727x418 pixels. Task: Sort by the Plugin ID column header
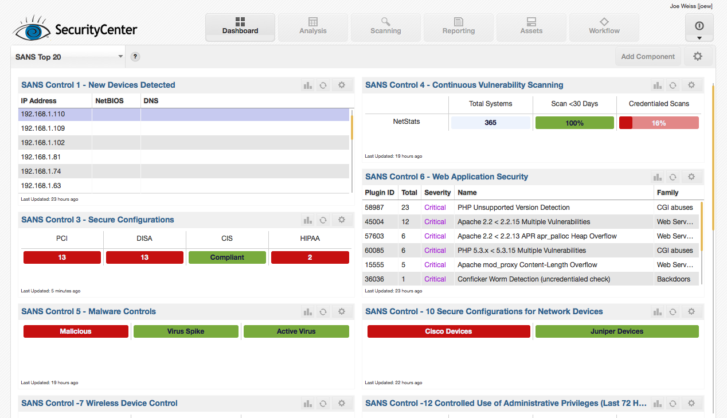[x=380, y=193]
